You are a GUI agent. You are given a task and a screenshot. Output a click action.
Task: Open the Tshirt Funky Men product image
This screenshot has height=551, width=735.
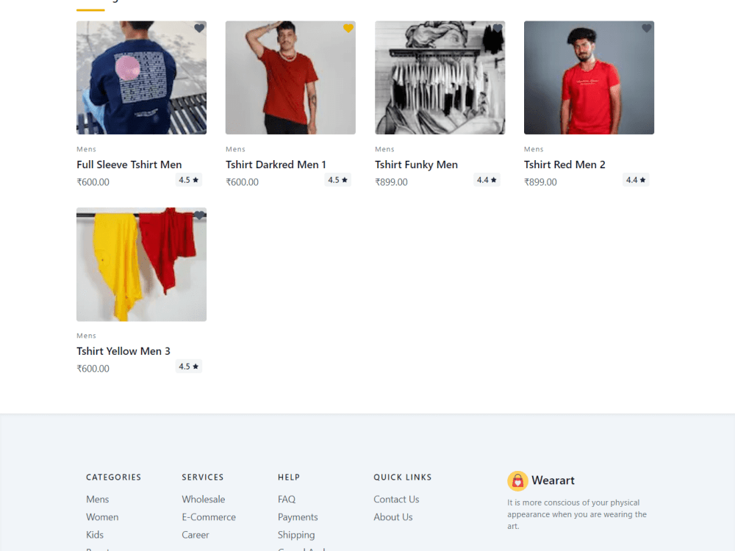click(x=440, y=78)
